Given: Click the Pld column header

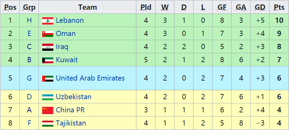Looking at the screenshot, I should point(146,7).
